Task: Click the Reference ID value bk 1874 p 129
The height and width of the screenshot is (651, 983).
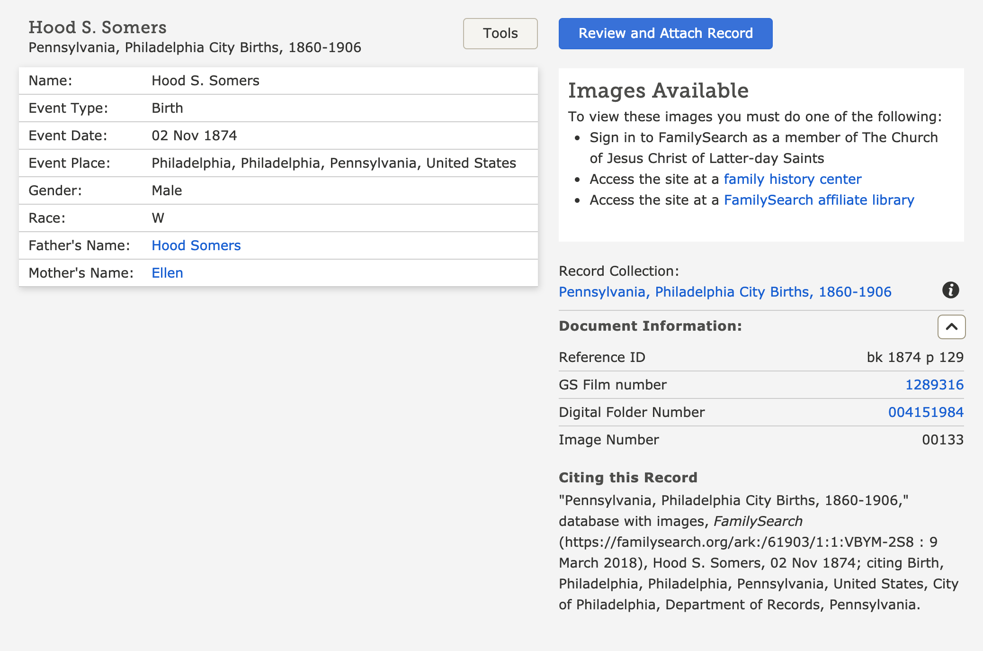Action: pos(914,357)
